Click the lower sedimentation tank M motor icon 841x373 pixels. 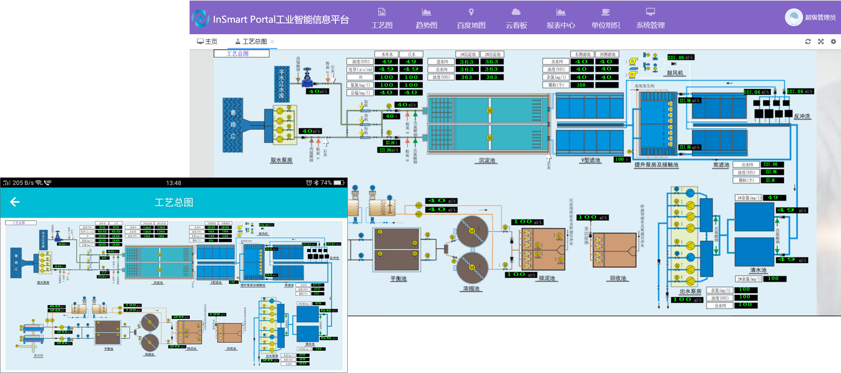[x=489, y=138]
